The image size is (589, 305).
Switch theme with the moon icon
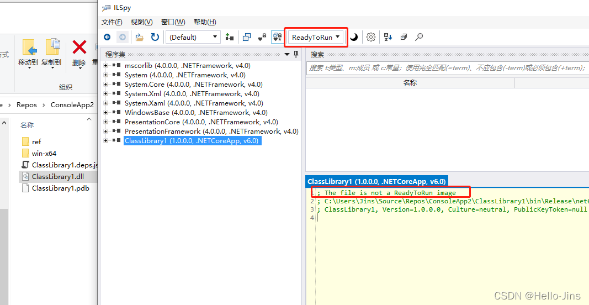pos(354,37)
